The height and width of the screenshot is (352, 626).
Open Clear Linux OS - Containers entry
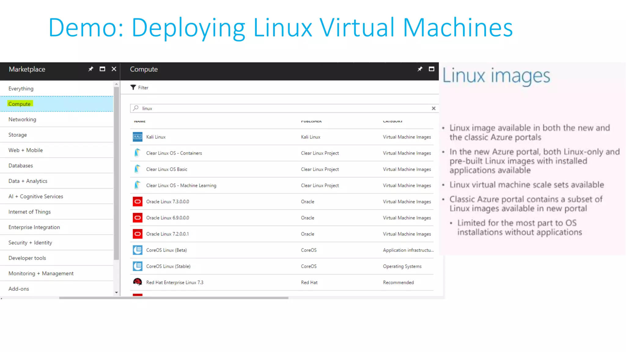click(282, 153)
